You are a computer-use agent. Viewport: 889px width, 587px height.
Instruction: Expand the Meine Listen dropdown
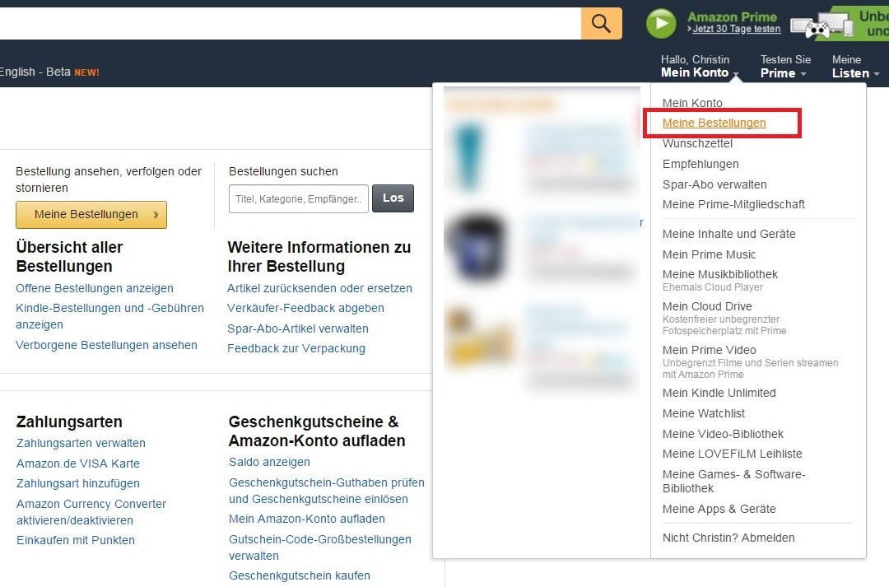click(855, 67)
